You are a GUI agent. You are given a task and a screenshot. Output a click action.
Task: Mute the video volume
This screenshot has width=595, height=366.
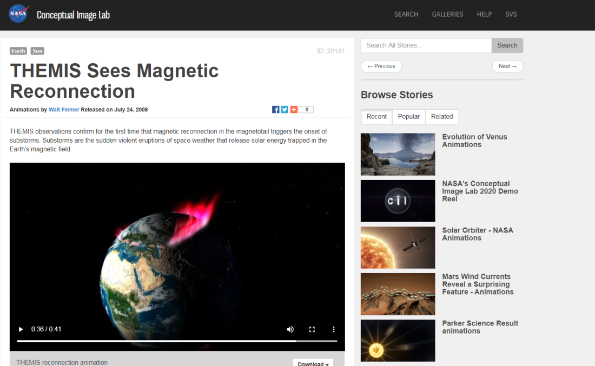[x=290, y=329]
